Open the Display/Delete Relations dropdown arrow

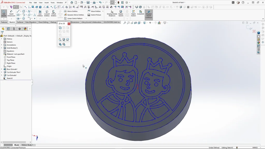112,19
